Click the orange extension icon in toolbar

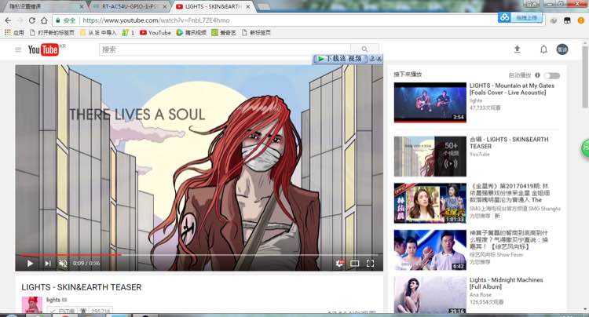pyautogui.click(x=581, y=20)
